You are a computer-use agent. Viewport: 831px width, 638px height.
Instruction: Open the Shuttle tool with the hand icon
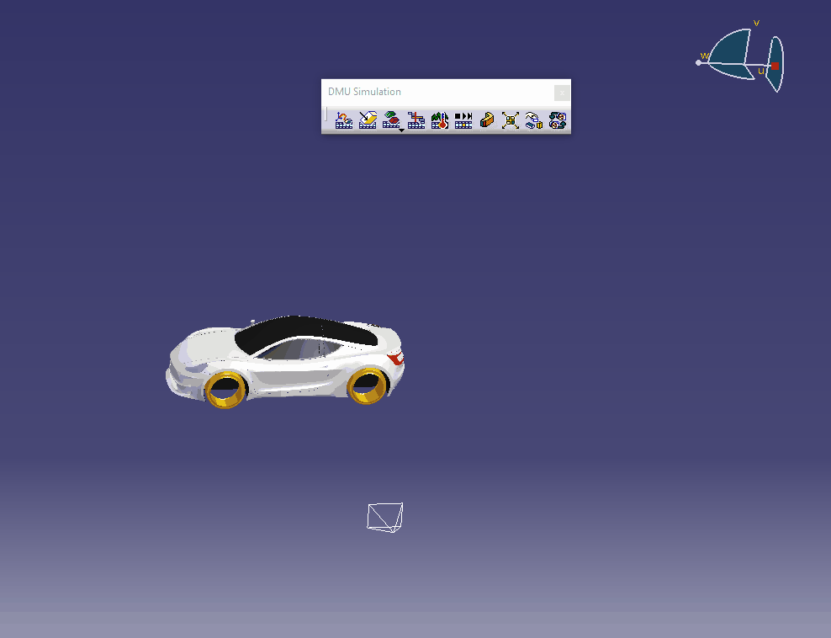[534, 120]
